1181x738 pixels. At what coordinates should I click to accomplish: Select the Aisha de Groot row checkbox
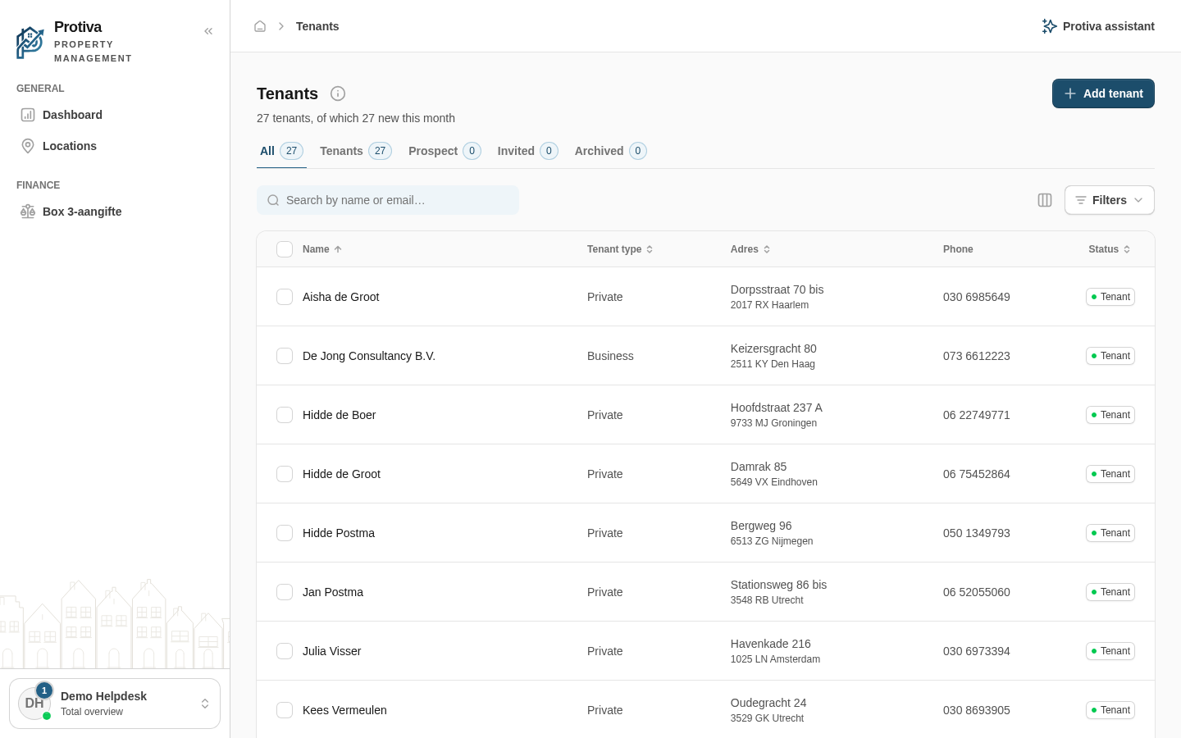tap(285, 297)
